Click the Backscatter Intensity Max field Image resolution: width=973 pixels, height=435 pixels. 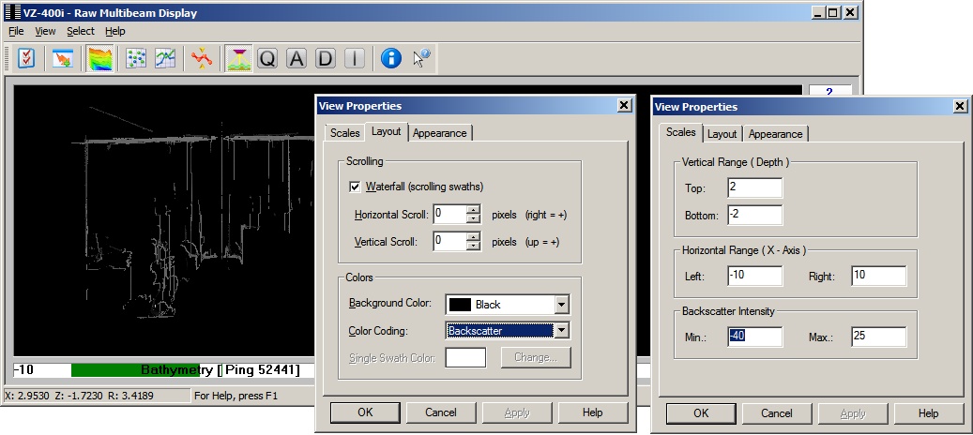pyautogui.click(x=878, y=337)
